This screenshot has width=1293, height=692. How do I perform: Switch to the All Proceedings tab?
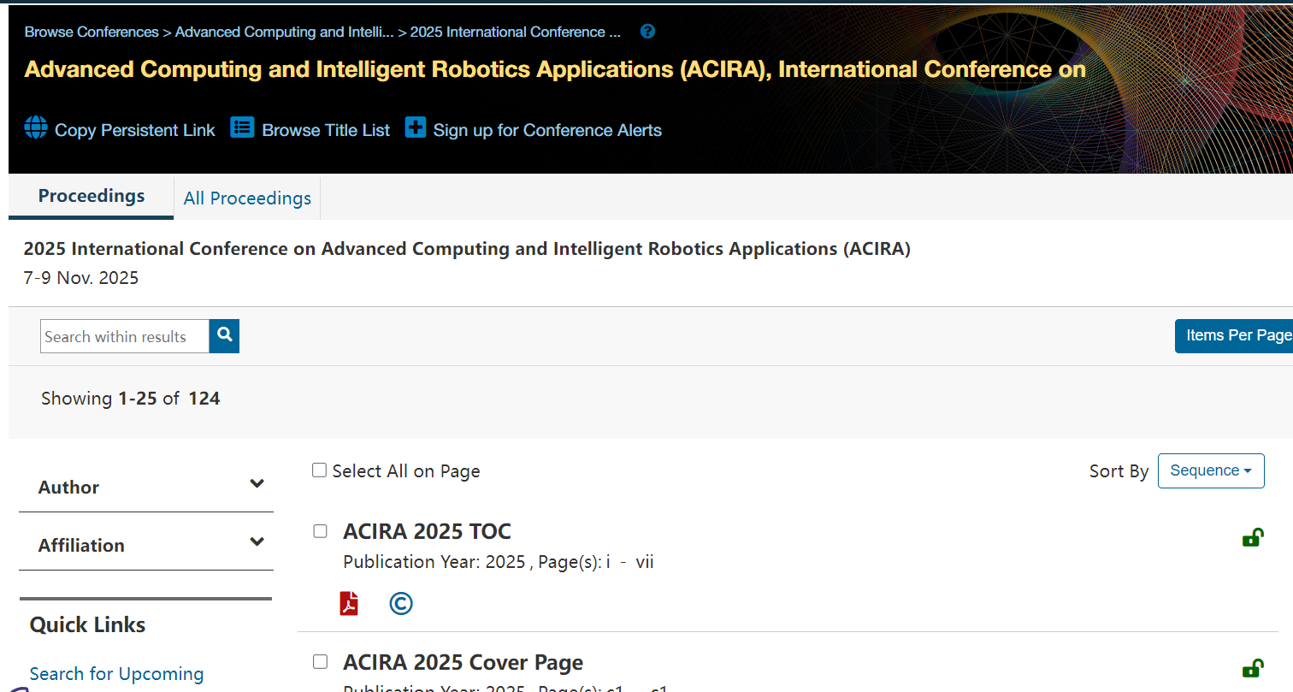coord(247,198)
